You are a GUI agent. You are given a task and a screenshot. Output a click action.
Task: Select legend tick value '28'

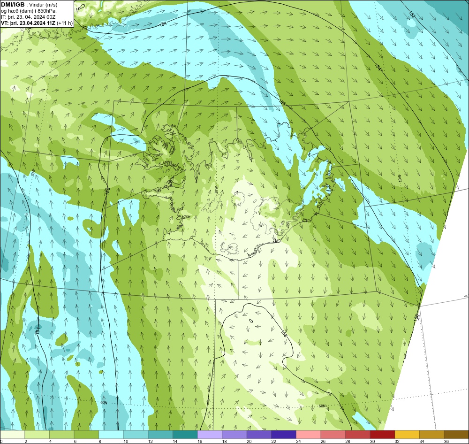tap(348, 441)
